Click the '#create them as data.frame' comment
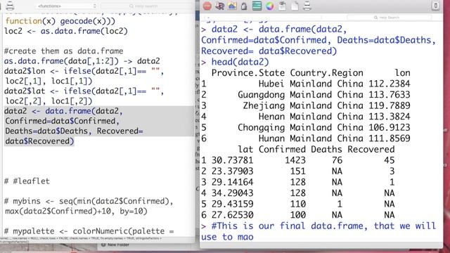450x253 pixels. [64, 51]
